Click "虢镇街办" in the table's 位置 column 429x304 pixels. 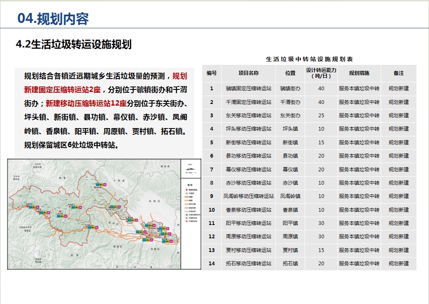click(x=290, y=89)
